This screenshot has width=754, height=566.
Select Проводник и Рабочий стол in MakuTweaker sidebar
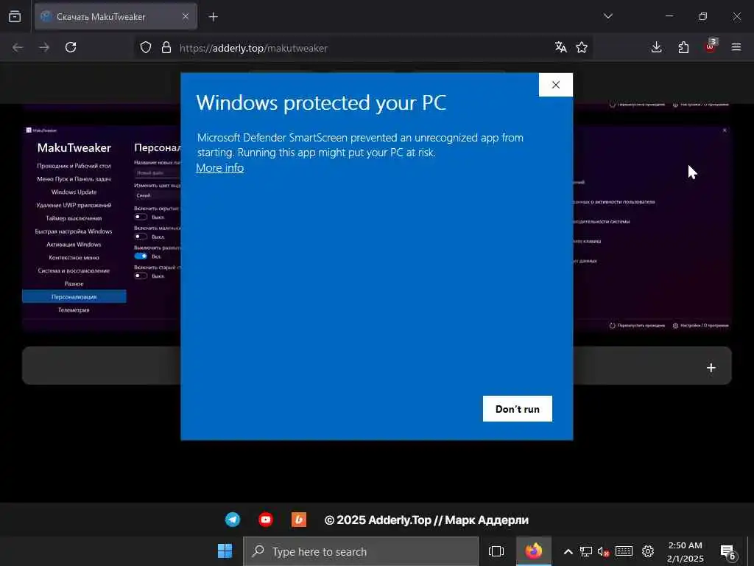tap(74, 166)
